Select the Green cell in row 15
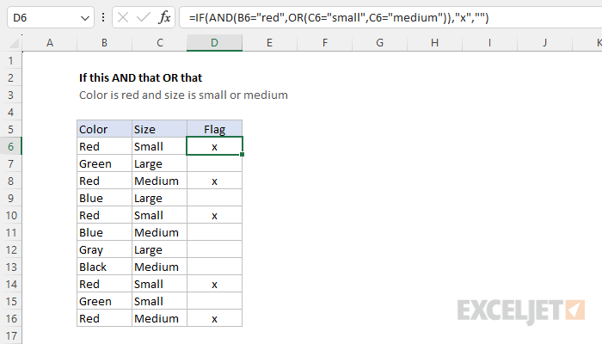602x344 pixels. coord(104,301)
